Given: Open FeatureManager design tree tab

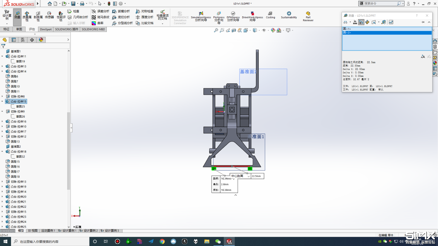Looking at the screenshot, I should [x=5, y=40].
